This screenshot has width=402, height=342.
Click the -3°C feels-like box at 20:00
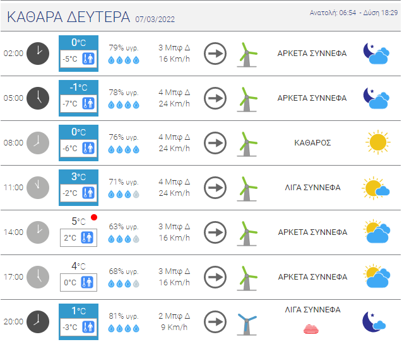78,327
